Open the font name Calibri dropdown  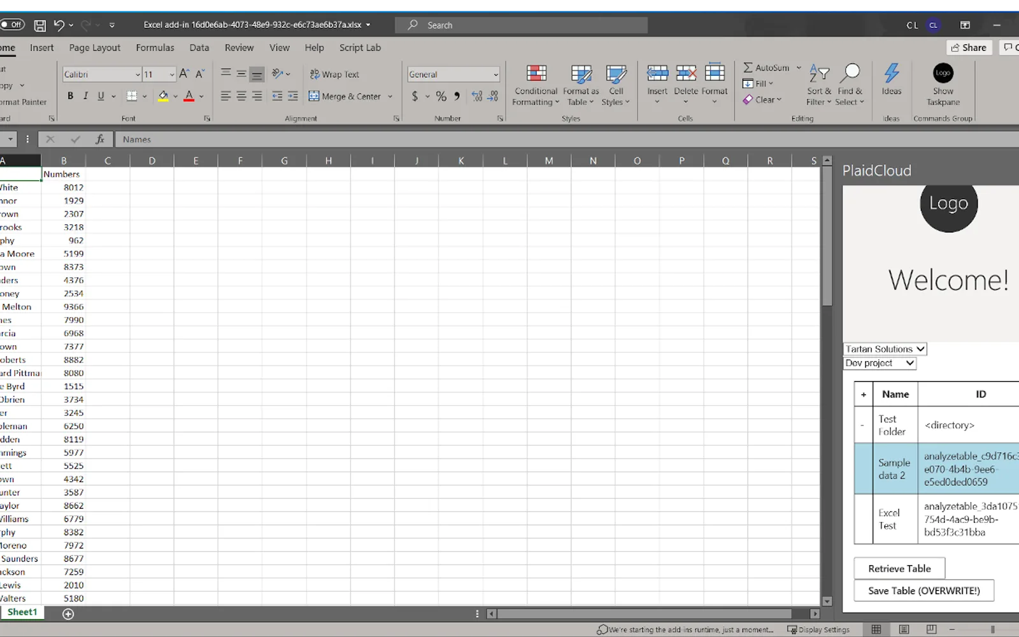click(138, 75)
